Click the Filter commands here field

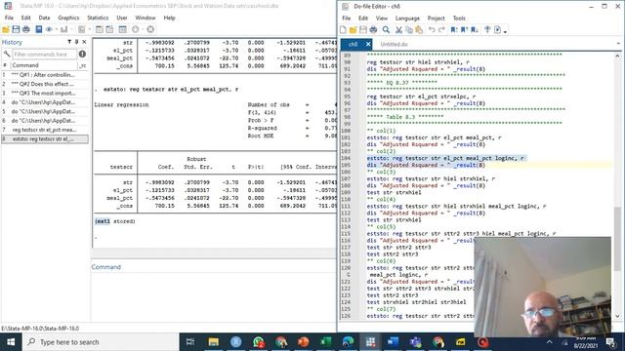click(x=44, y=54)
